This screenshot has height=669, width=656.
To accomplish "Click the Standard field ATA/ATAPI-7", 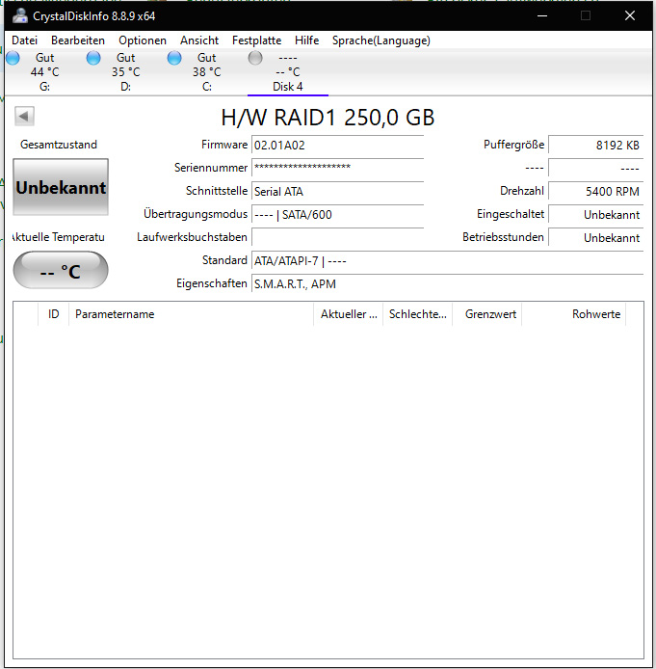I will (448, 260).
